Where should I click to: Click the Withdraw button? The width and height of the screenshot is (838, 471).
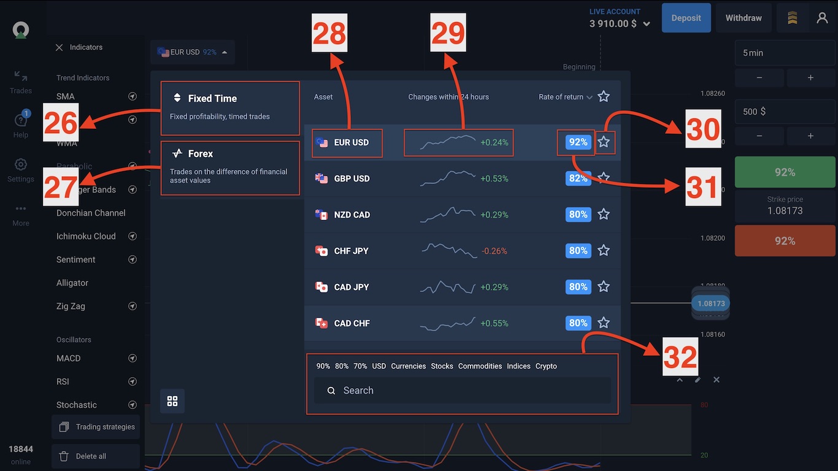pyautogui.click(x=743, y=18)
